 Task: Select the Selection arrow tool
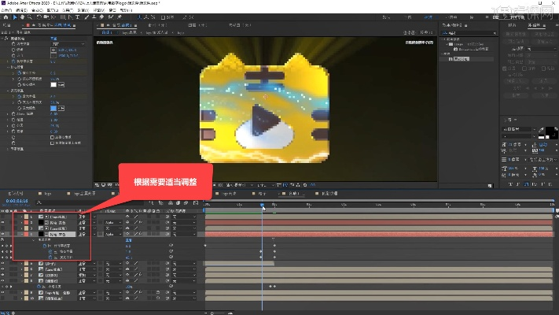point(15,17)
